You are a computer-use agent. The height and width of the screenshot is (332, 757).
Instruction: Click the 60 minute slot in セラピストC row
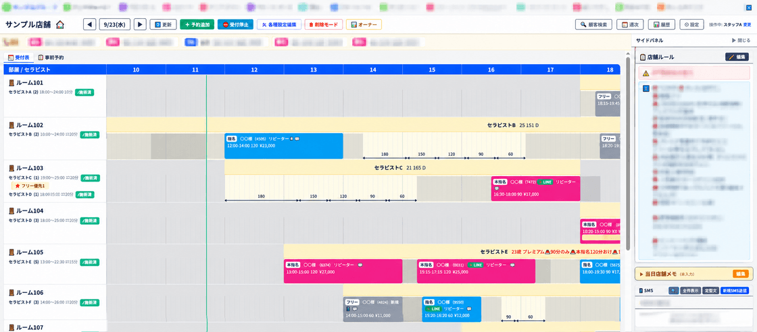pos(402,198)
